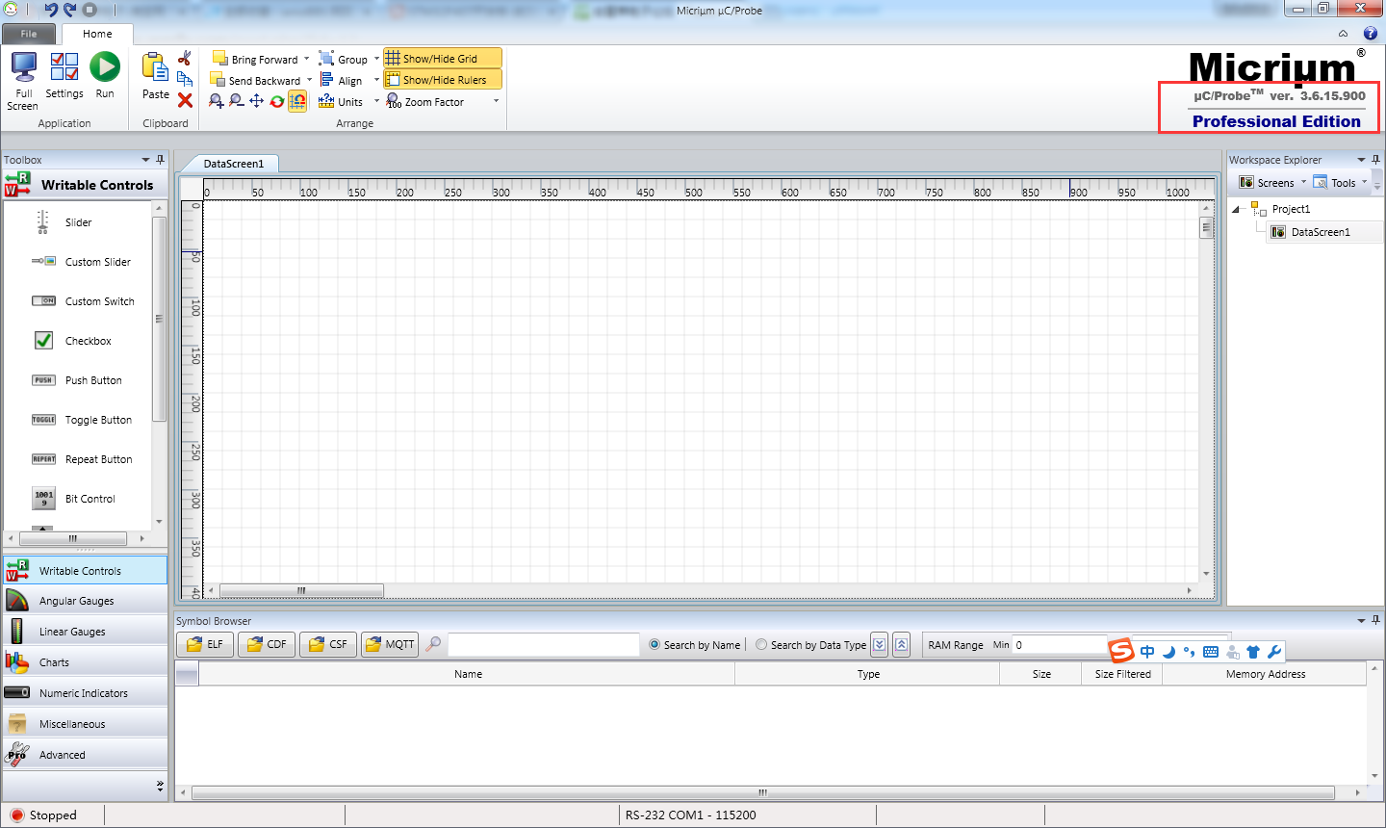This screenshot has height=828, width=1386.
Task: Click the MQTT button
Action: click(390, 644)
